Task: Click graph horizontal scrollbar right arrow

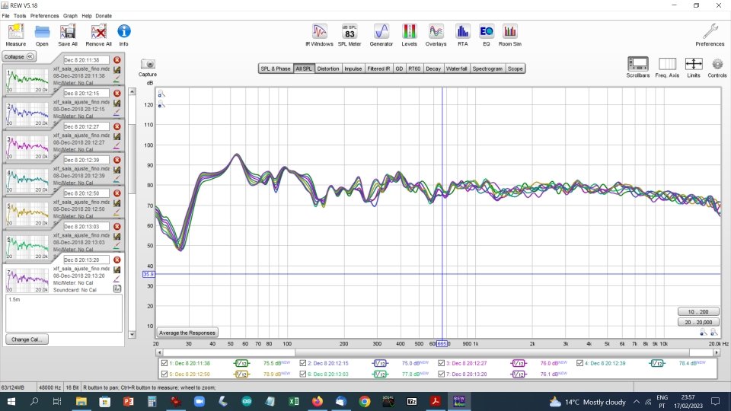Action: [x=717, y=352]
